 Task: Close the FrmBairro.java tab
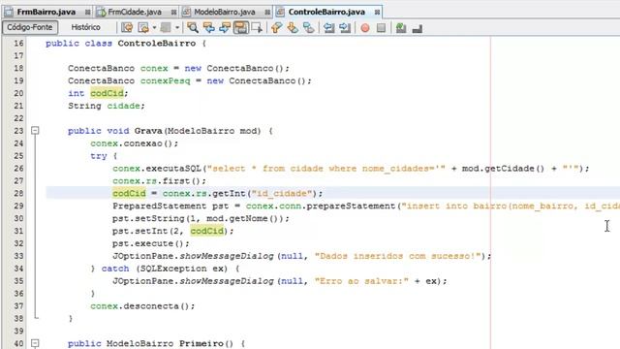88,13
